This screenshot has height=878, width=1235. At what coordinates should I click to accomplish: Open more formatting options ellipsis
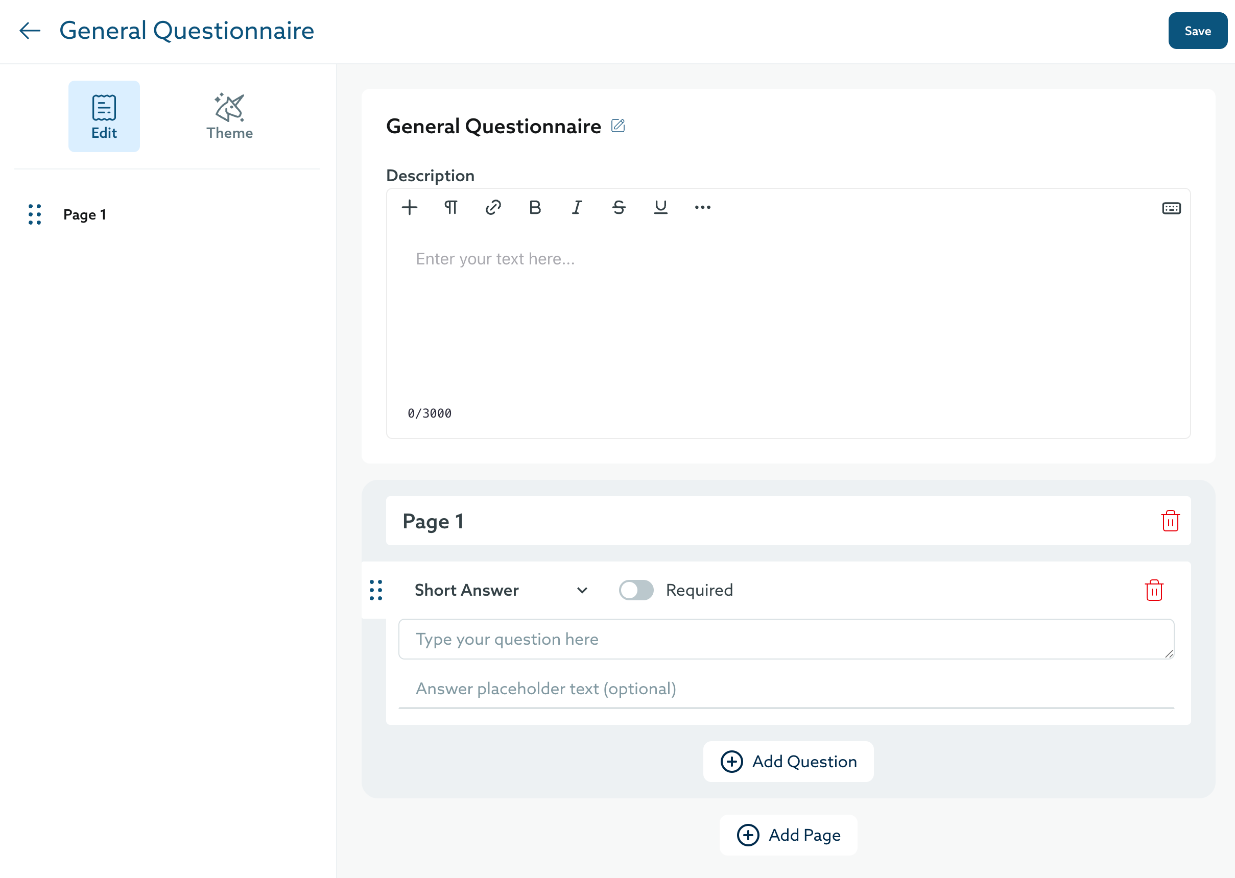pos(702,207)
